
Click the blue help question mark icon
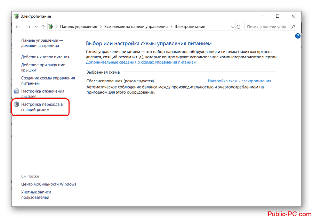coord(298,36)
